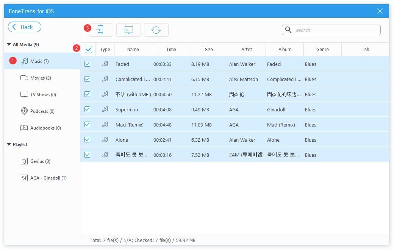Screen dimensions: 394x250
Task: Click the 8.19 MB size cell
Action: click(x=200, y=64)
